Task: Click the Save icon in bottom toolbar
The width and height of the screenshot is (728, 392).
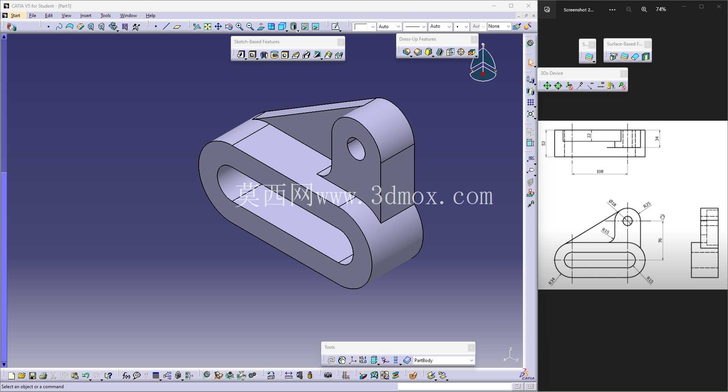Action: point(33,376)
